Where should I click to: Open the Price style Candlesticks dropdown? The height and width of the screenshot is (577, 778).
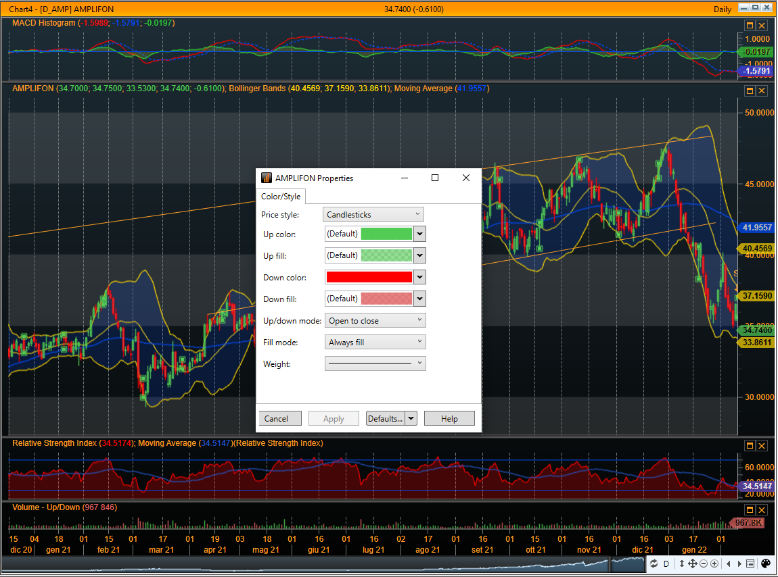point(373,215)
